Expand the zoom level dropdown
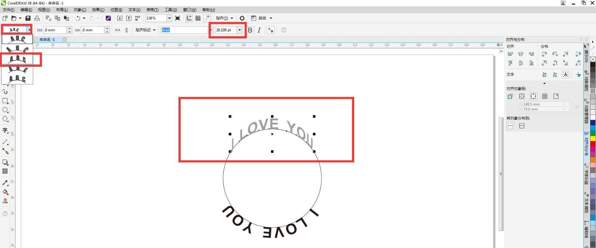Screen dimensions: 596x248 169,18
